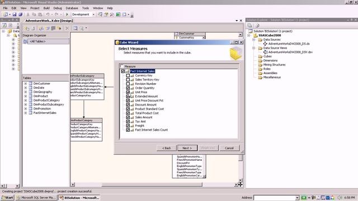This screenshot has width=358, height=201.
Task: Uncheck the Unit Price measure
Action: tap(128, 92)
